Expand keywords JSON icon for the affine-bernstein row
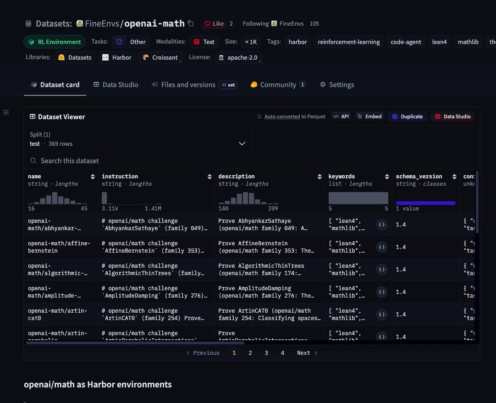496x403 pixels. 382,247
